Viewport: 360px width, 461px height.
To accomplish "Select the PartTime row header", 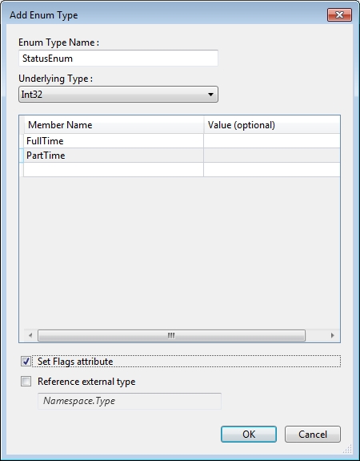I will tap(22, 156).
